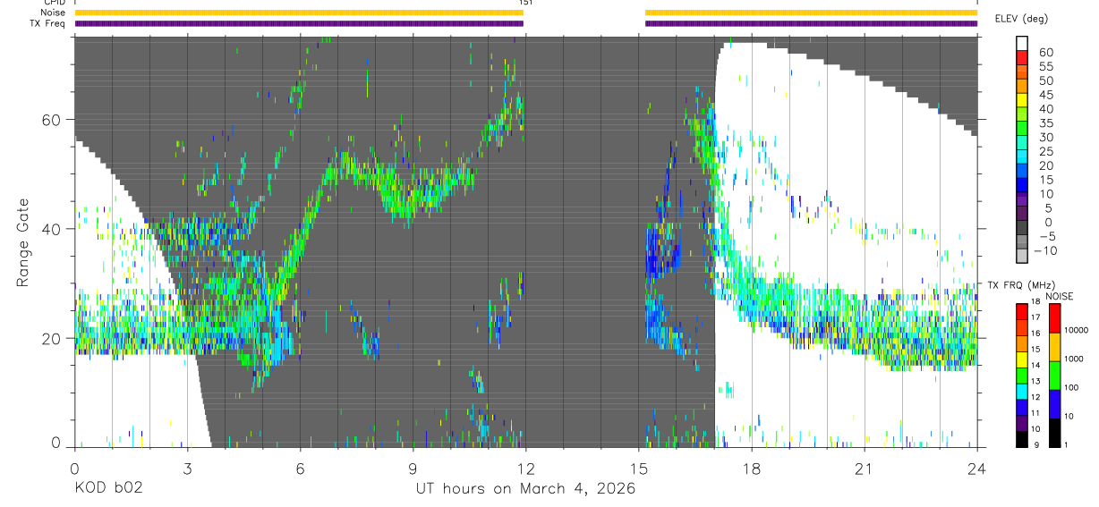Click x-axis tick label '3'
Viewport: 1099px width, 507px height.
pyautogui.click(x=187, y=468)
